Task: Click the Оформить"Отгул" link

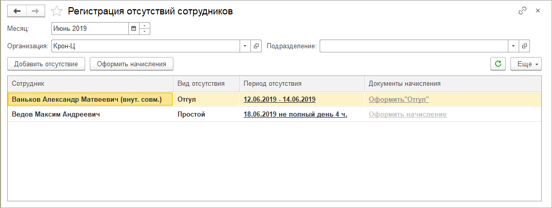Action: click(x=399, y=100)
